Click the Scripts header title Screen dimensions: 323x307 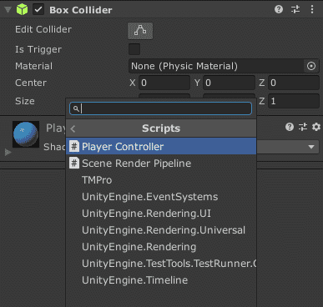coord(161,128)
